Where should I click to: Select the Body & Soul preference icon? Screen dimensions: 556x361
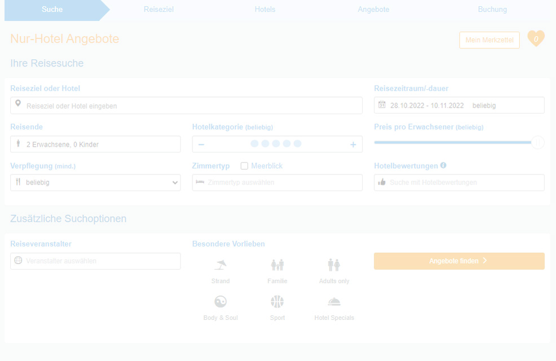tap(220, 302)
